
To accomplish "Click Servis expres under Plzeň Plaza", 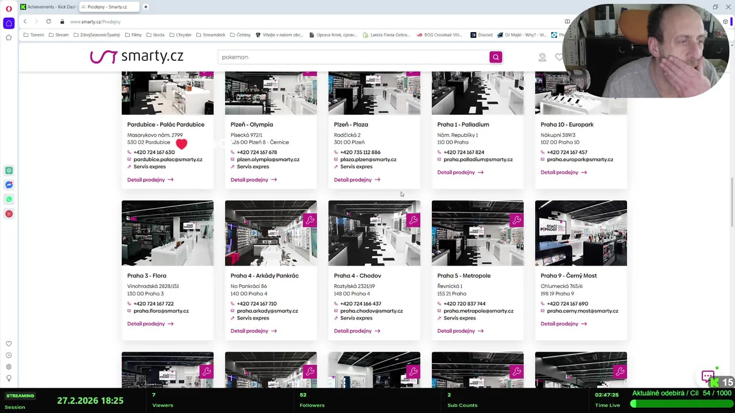I will point(356,167).
